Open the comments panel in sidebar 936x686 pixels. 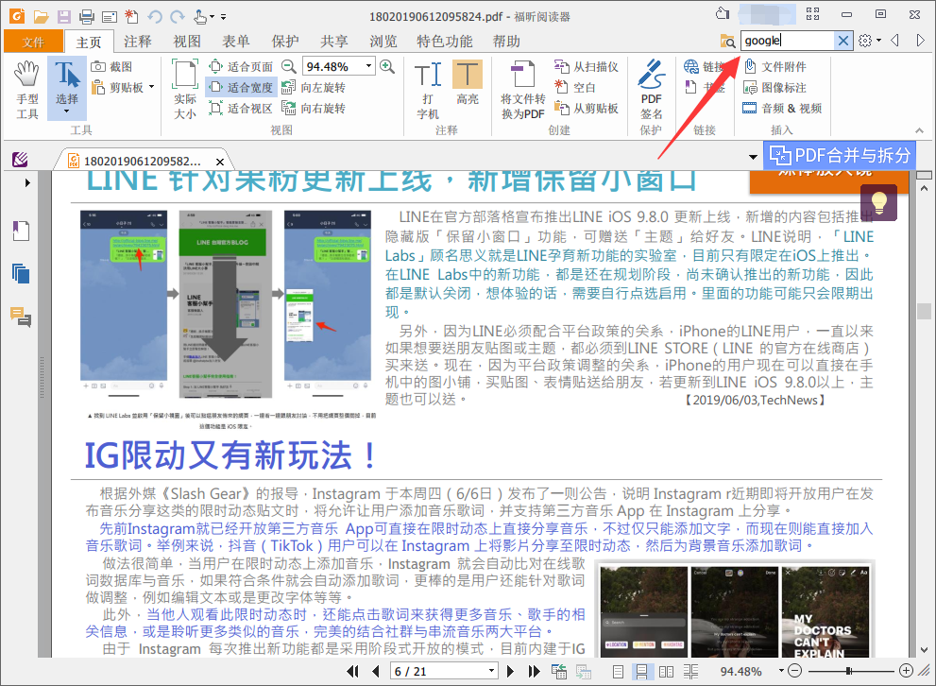(21, 317)
